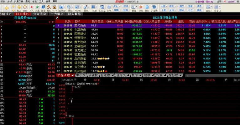Switch to the 资金流向 tab
Viewport: 240px width, 125px height.
coord(40,14)
